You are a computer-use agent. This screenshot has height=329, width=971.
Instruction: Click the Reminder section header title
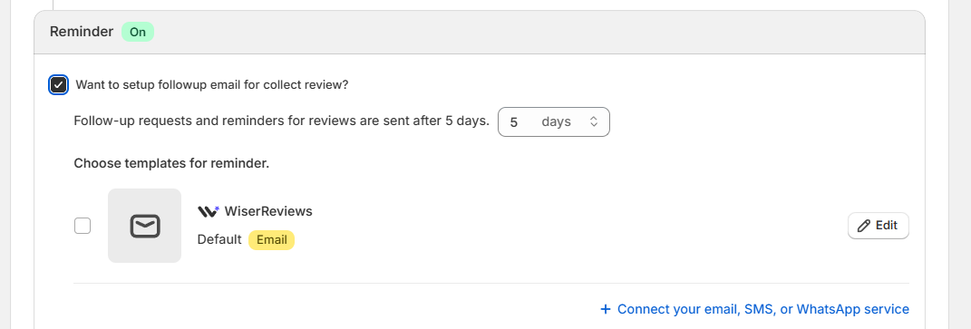pos(82,33)
